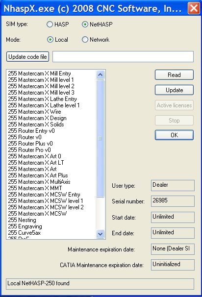The image size is (202, 297).
Task: Select '255 Mastercam X Wire' row
Action: coord(51,112)
